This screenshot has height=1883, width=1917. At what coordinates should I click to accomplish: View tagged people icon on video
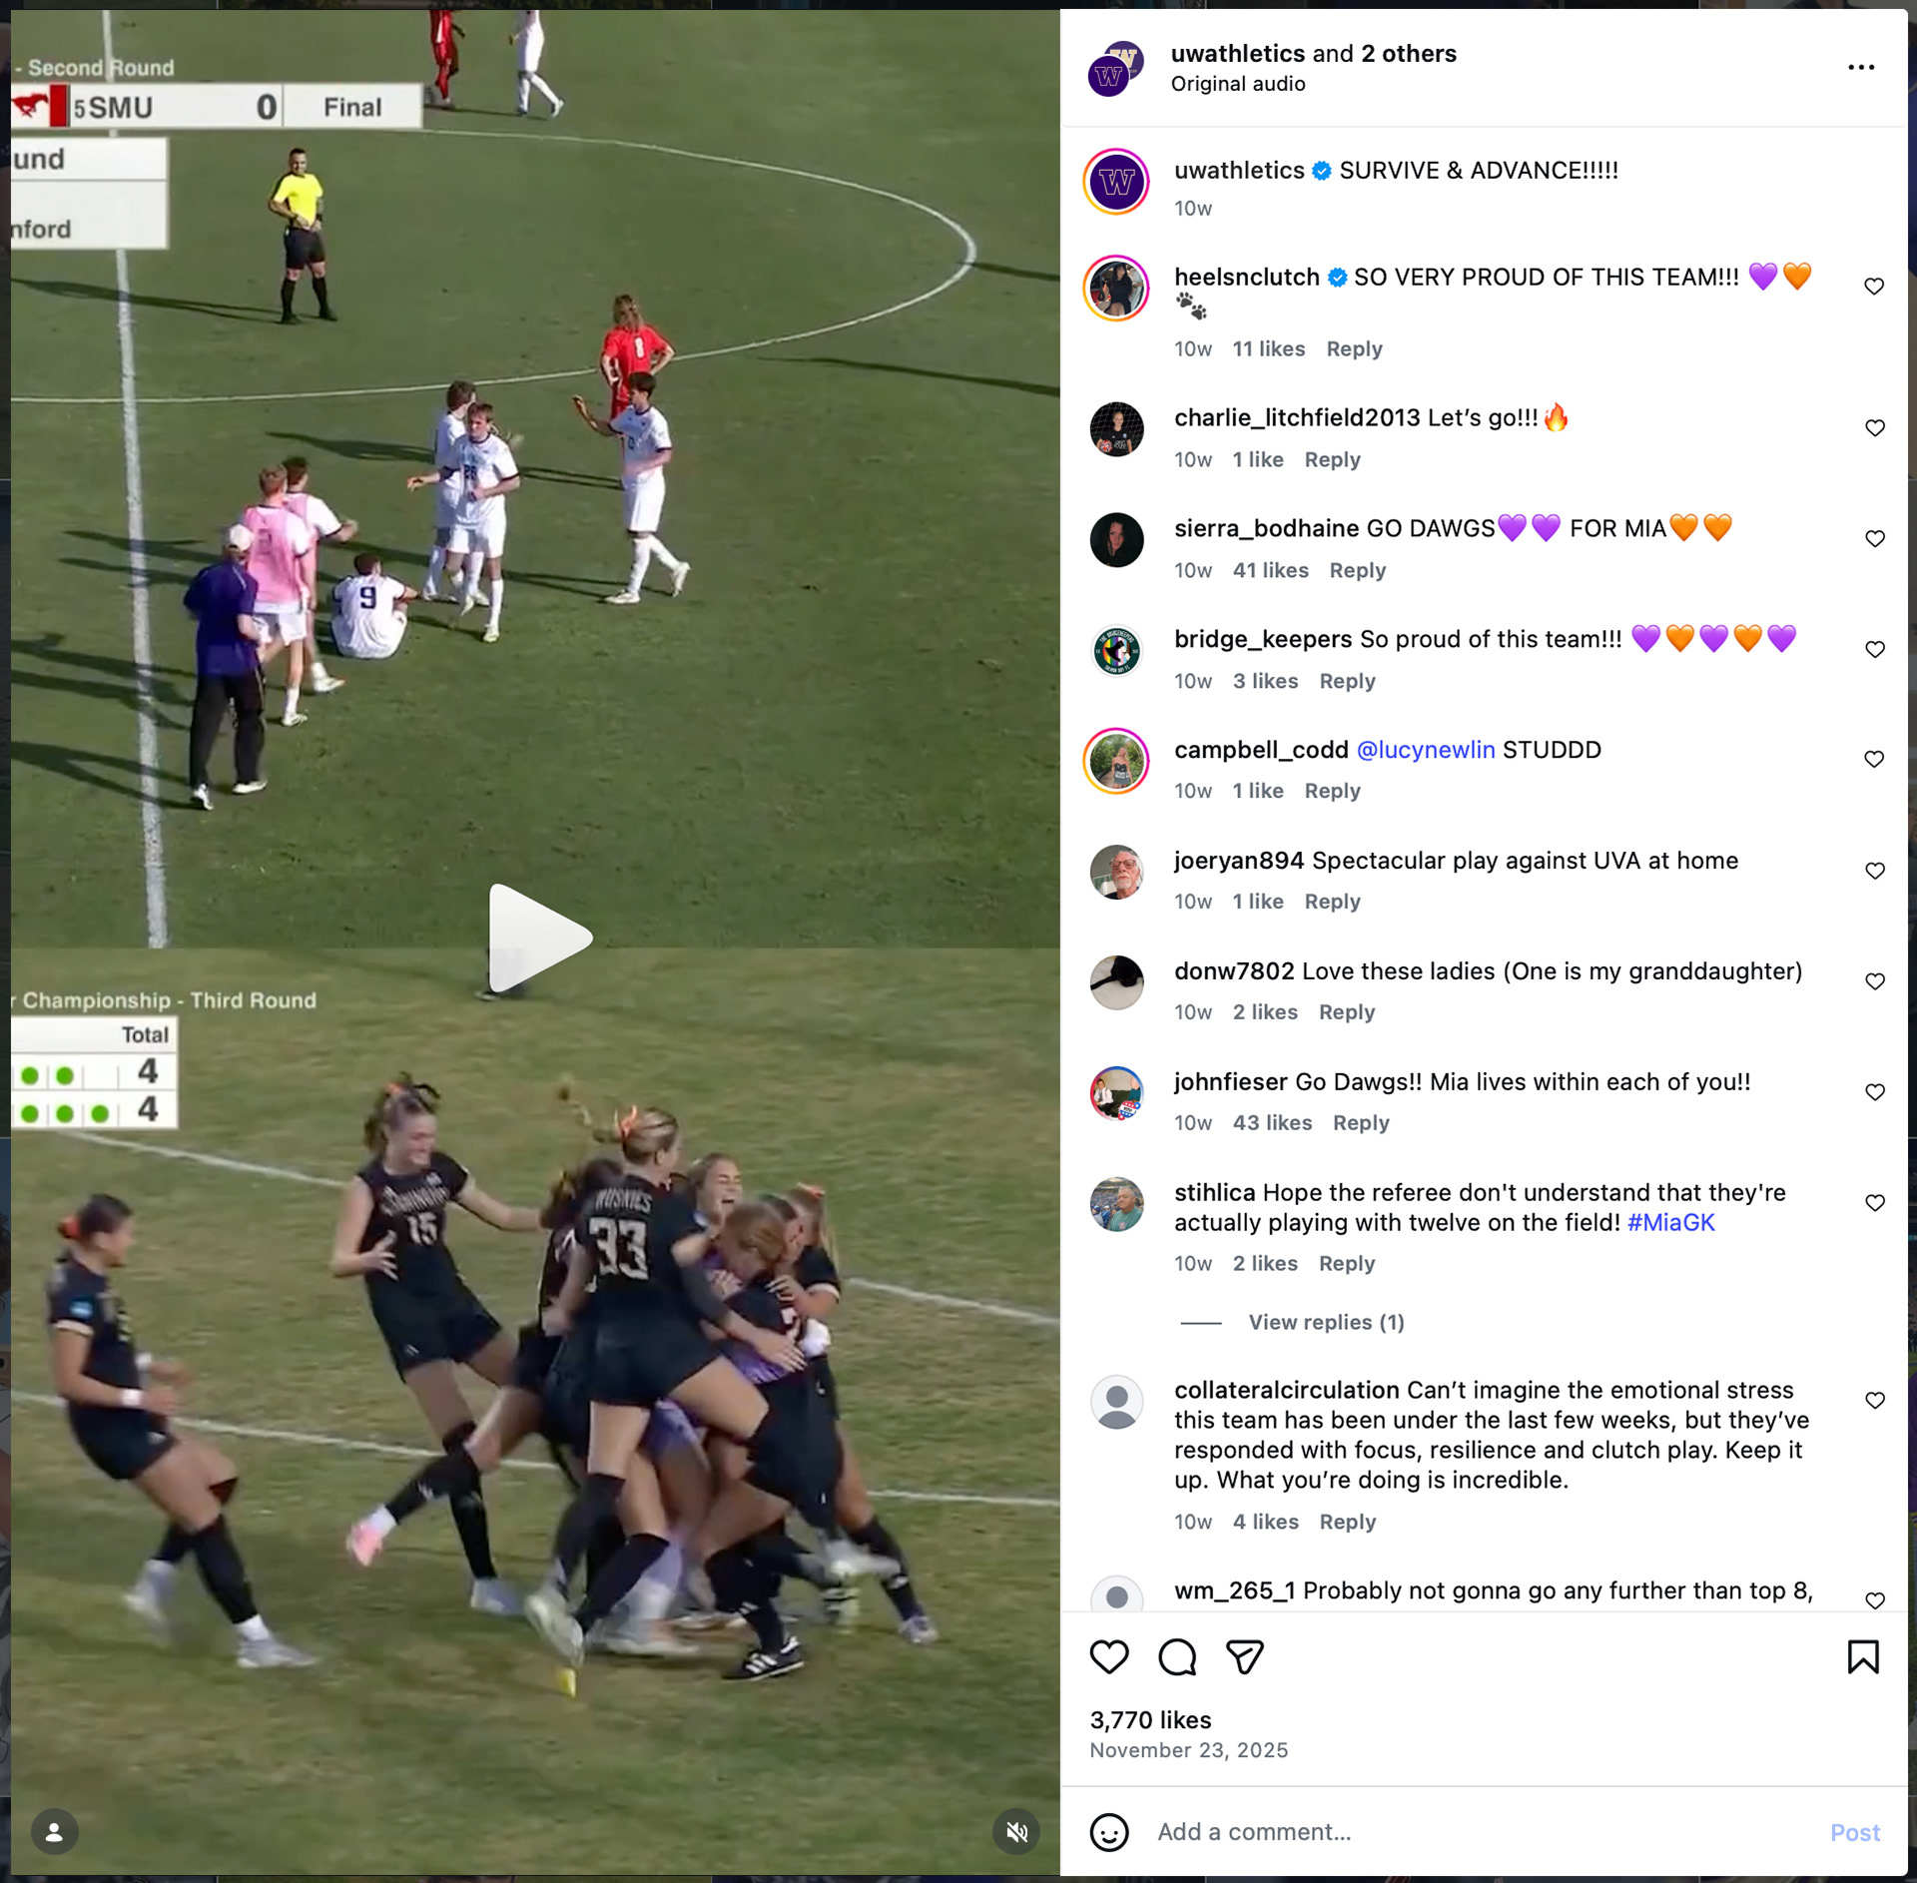[x=55, y=1832]
